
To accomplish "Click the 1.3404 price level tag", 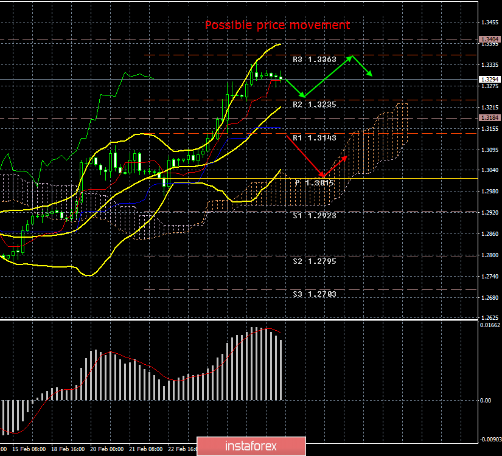I will click(489, 40).
